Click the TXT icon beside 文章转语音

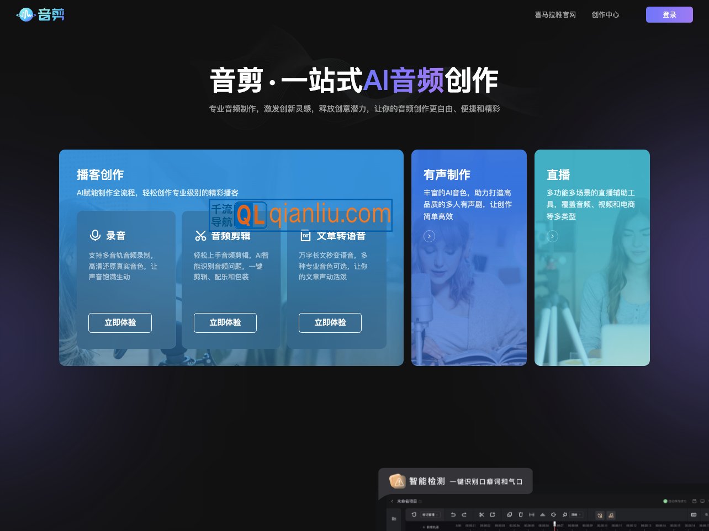pos(305,236)
